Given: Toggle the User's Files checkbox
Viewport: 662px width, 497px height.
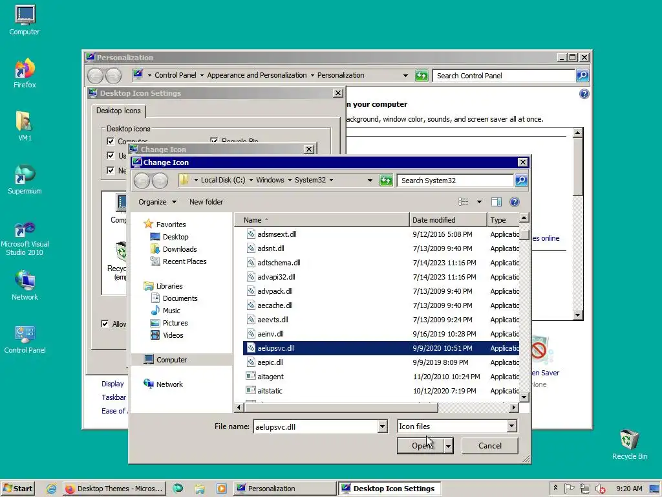Looking at the screenshot, I should tap(111, 155).
